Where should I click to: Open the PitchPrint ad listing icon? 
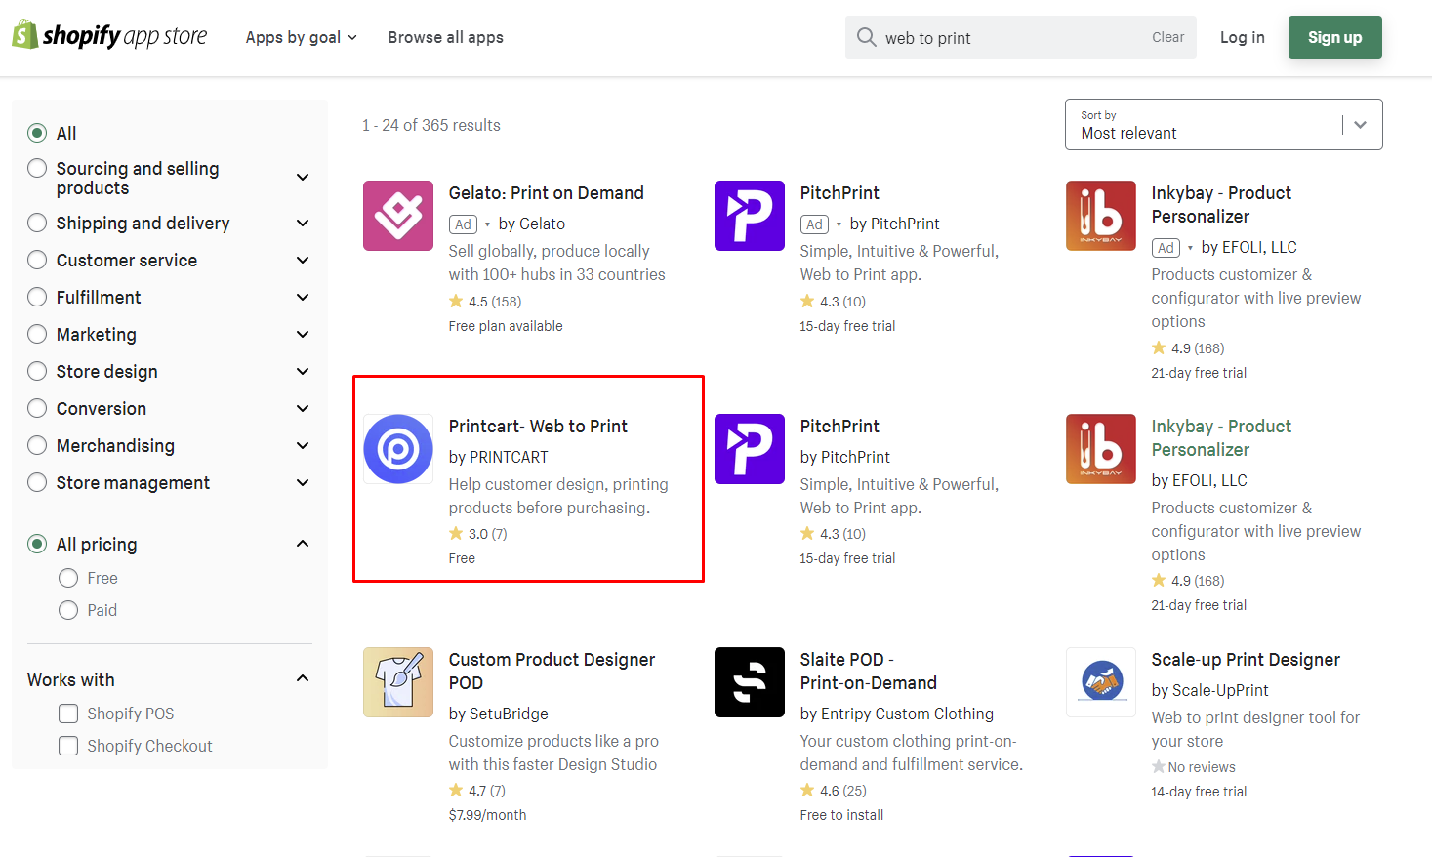click(x=750, y=216)
